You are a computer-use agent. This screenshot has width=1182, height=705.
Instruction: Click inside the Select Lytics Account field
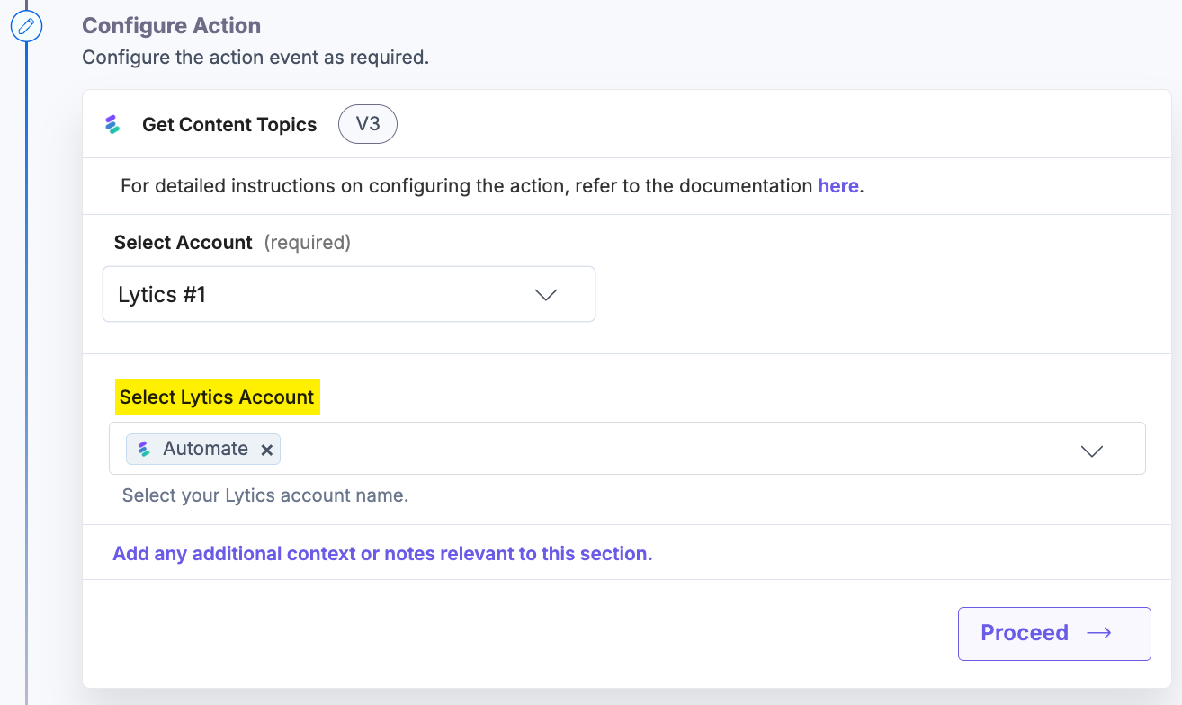627,448
